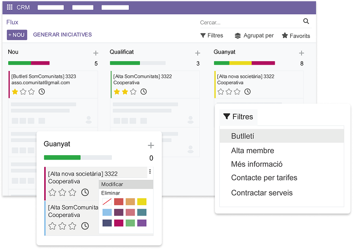Screen dimensions: 353x249
Task: Open the CRM apps grid icon
Action: point(10,7)
